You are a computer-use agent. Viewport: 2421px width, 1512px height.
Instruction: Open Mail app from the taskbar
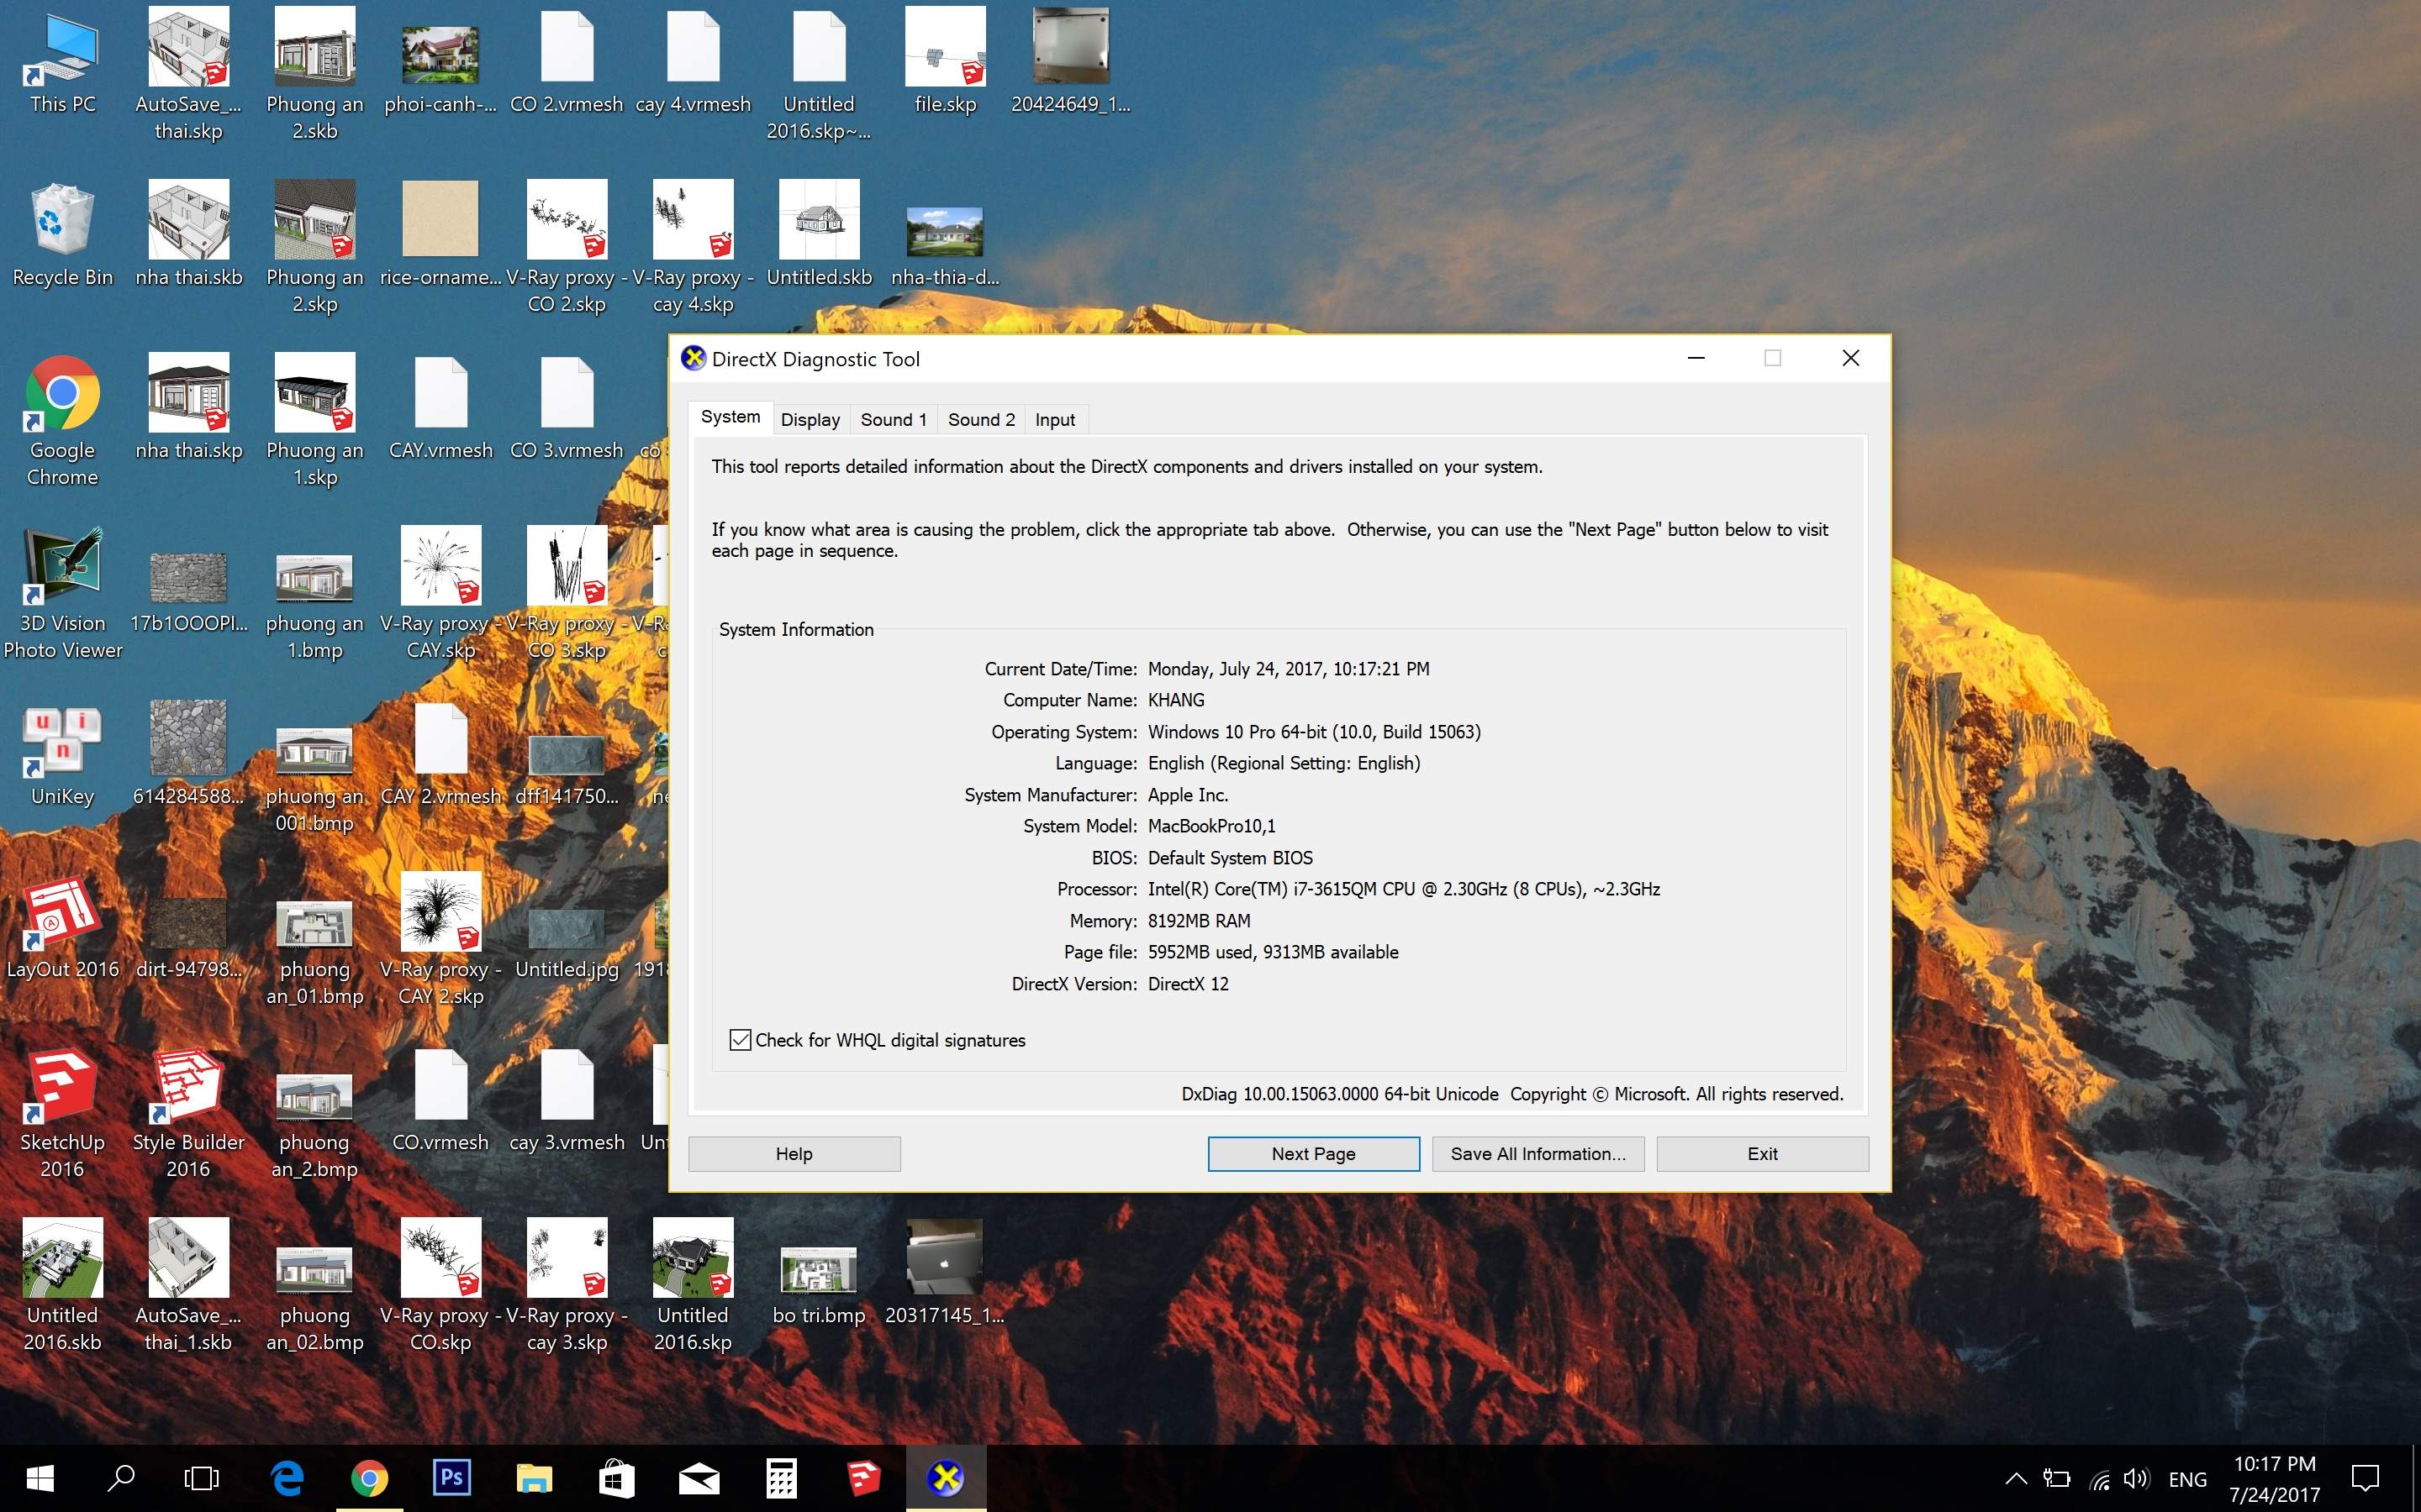click(699, 1478)
